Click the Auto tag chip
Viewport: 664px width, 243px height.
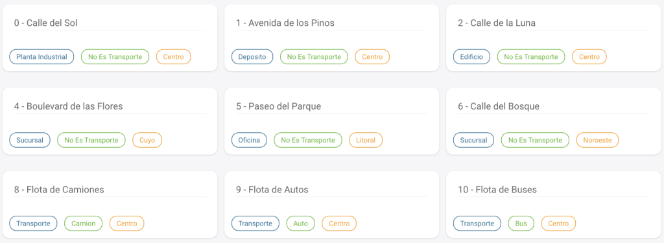(300, 224)
